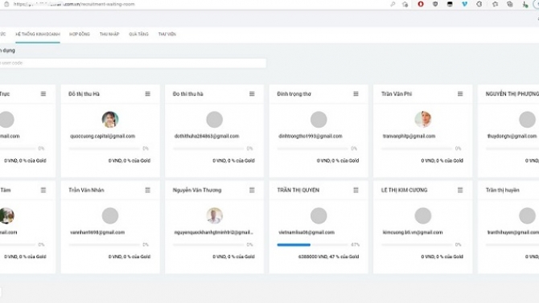Image resolution: width=539 pixels, height=303 pixels.
Task: Open the menu icon on Nguyễn Văn Thương card
Action: click(x=252, y=190)
